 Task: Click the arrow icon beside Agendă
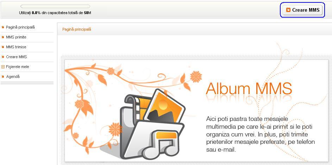point(3,77)
